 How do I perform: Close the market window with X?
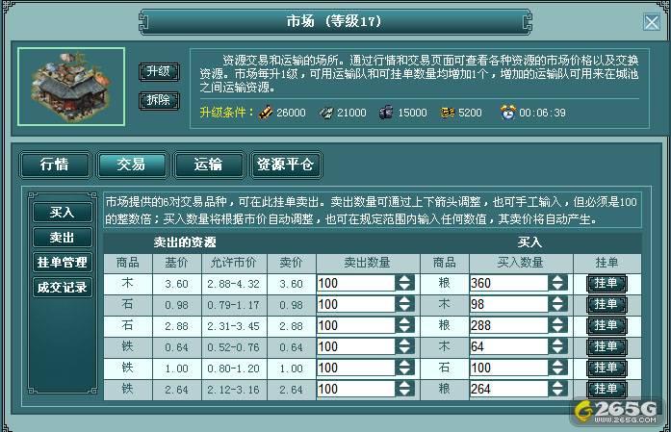coord(652,23)
